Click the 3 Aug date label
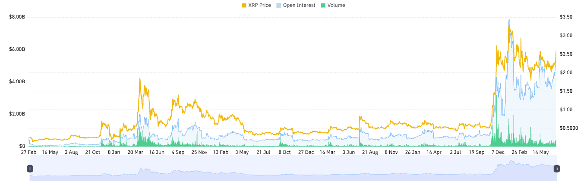587x194 pixels. (x=71, y=152)
